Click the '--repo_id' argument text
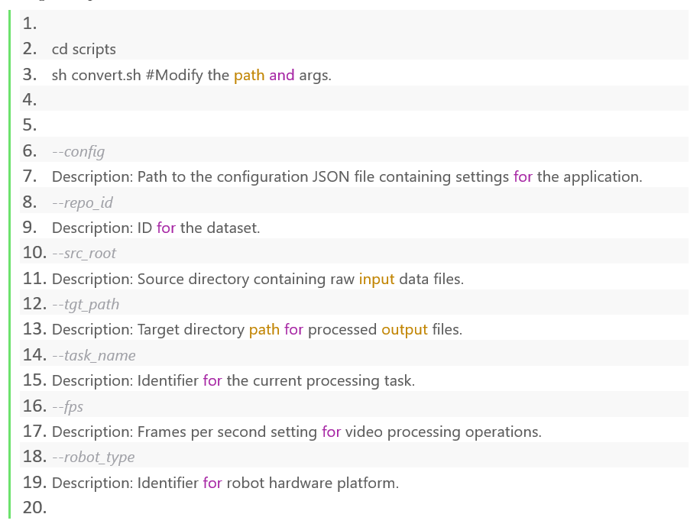Image resolution: width=700 pixels, height=527 pixels. (82, 202)
